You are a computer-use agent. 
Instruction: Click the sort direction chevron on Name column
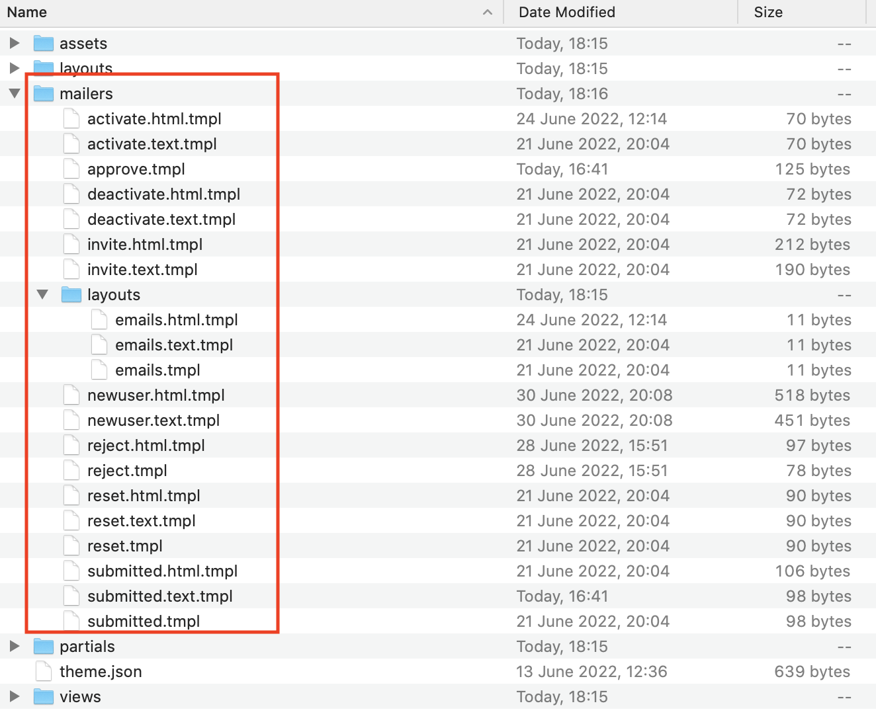pos(488,12)
